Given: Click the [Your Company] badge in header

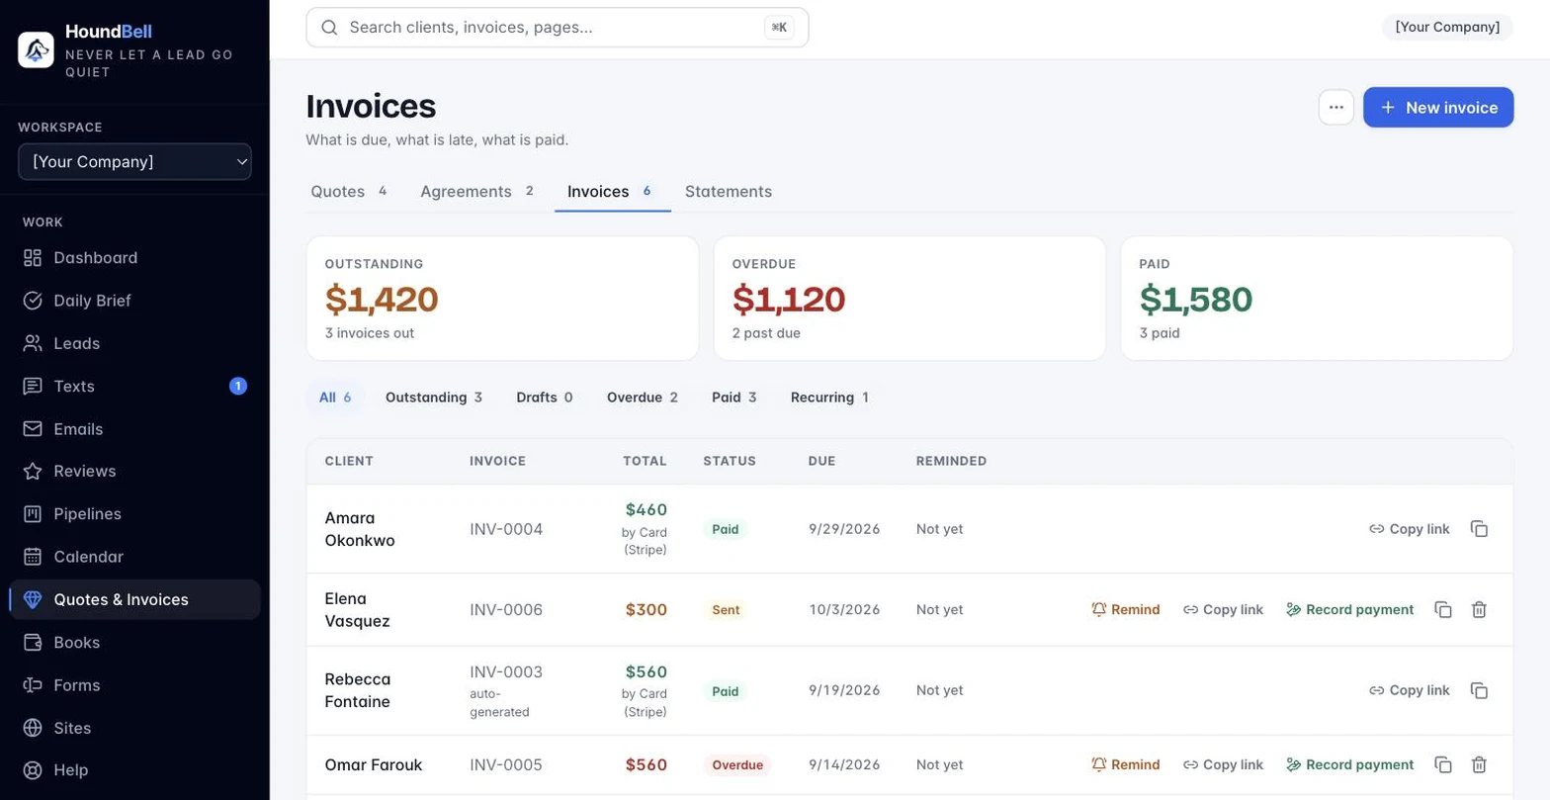Looking at the screenshot, I should tap(1447, 27).
